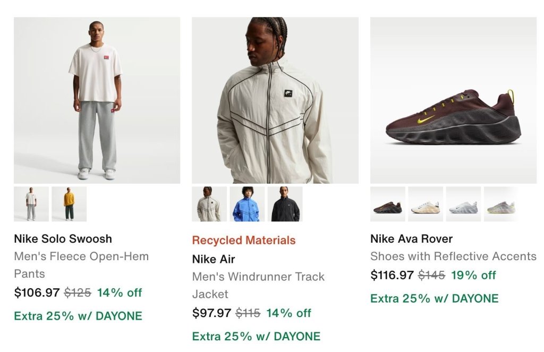Click Shoes with Reflective Accents subtitle

[x=454, y=256]
